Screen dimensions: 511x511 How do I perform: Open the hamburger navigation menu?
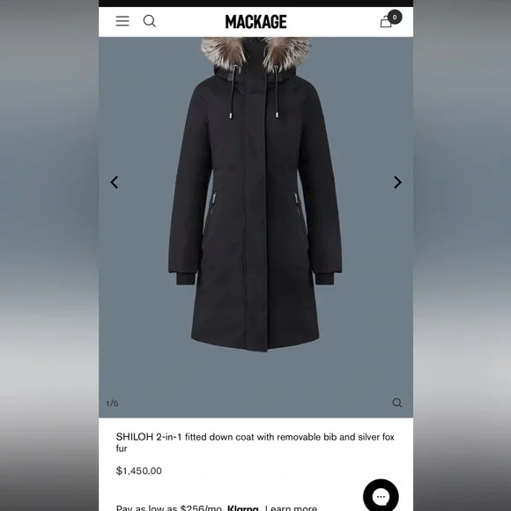pyautogui.click(x=122, y=21)
